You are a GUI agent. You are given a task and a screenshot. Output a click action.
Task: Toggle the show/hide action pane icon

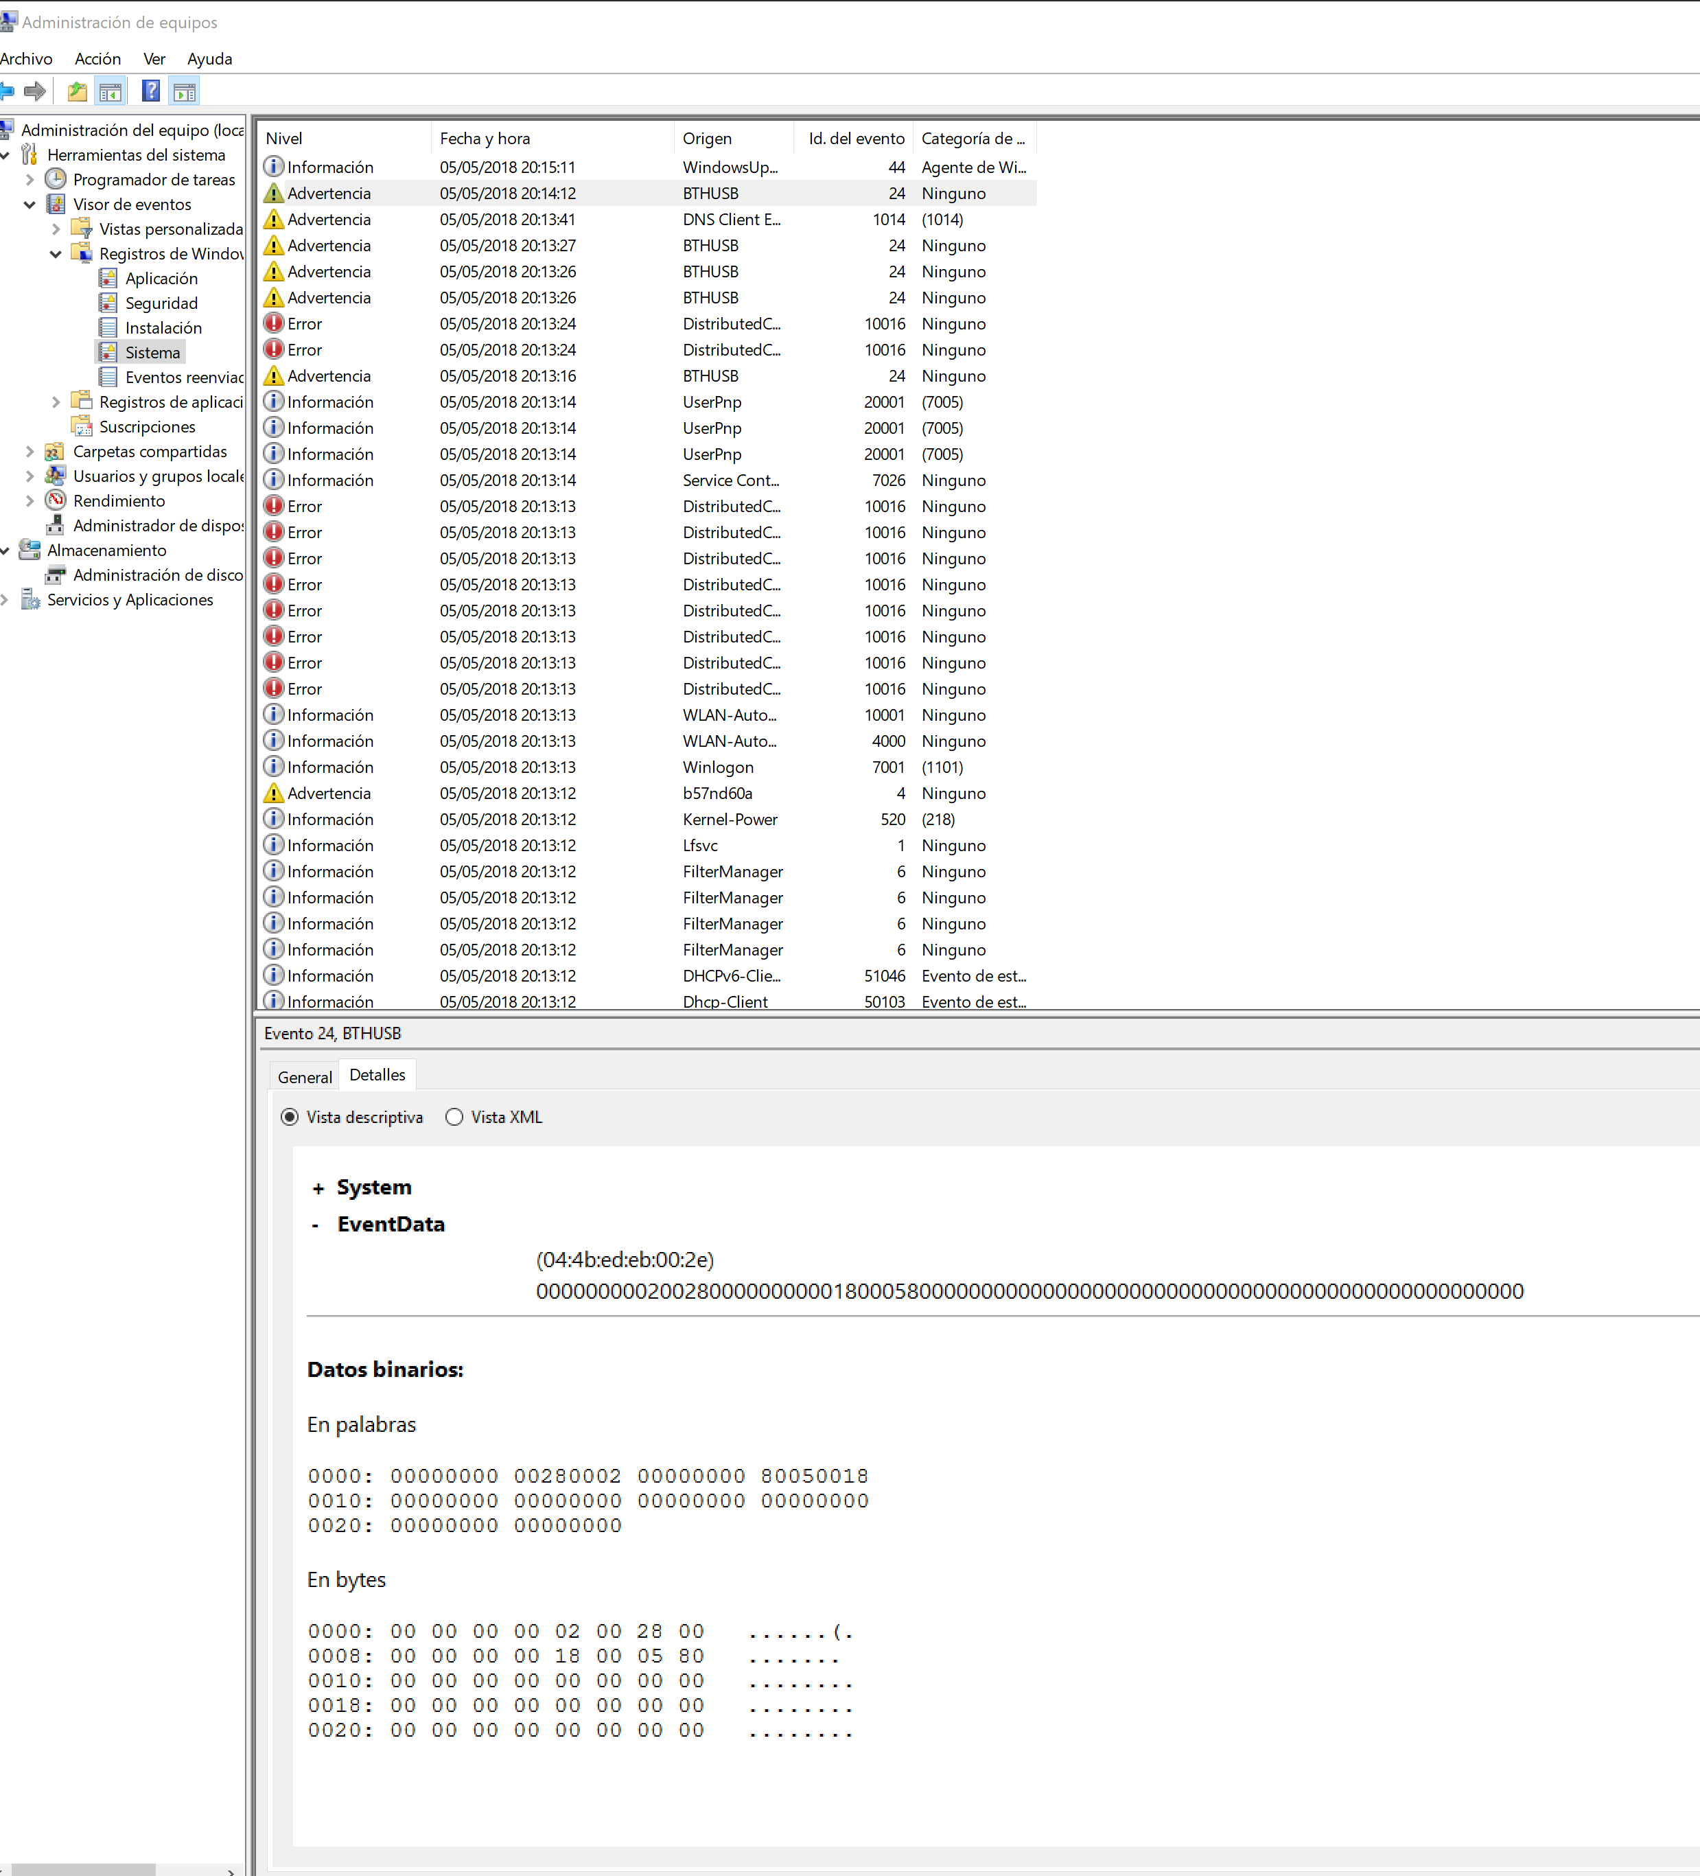pos(185,91)
